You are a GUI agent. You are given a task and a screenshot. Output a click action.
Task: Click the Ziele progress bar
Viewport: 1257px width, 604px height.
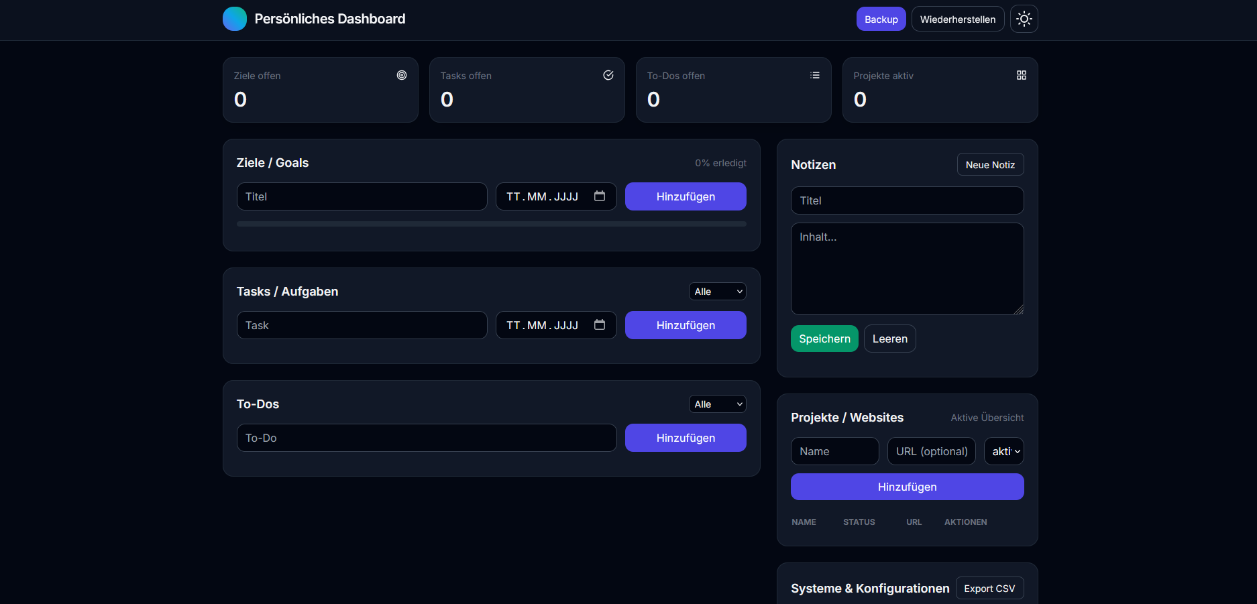[x=491, y=224]
